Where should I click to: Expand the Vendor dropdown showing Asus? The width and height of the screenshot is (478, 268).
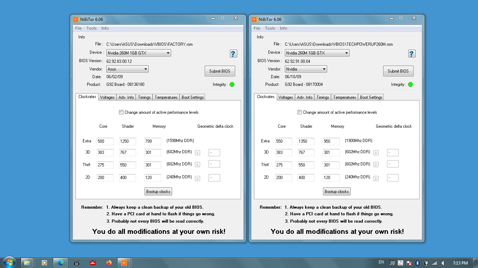click(127, 69)
